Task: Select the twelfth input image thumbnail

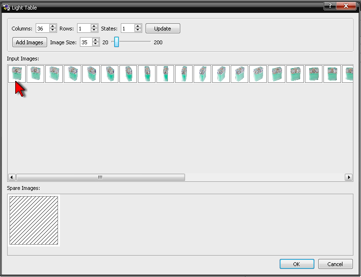Action: [x=221, y=74]
